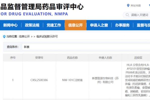Click the 网站地图 link

point(136,6)
